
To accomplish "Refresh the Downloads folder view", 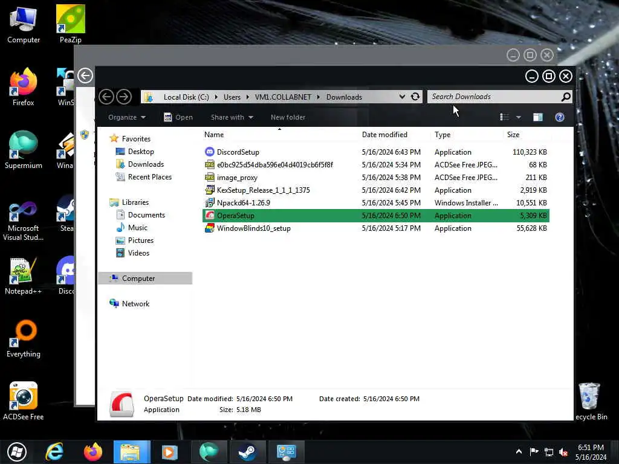I will point(415,97).
